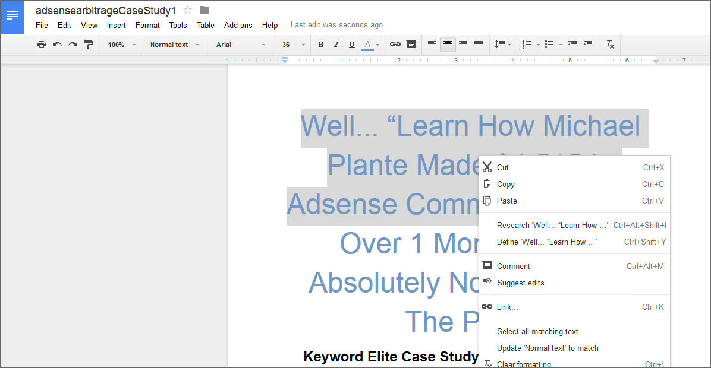711x368 pixels.
Task: Open numbered list style options arrow
Action: 538,45
